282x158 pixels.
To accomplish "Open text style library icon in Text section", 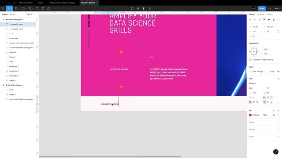I will pos(278,79).
